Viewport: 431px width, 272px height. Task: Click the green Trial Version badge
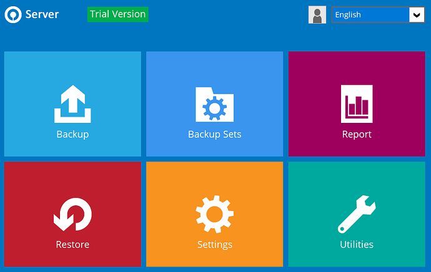click(x=117, y=14)
